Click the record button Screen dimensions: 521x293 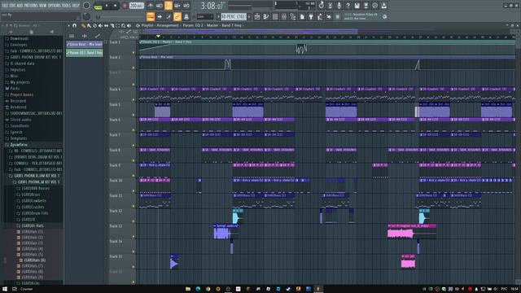click(x=125, y=6)
